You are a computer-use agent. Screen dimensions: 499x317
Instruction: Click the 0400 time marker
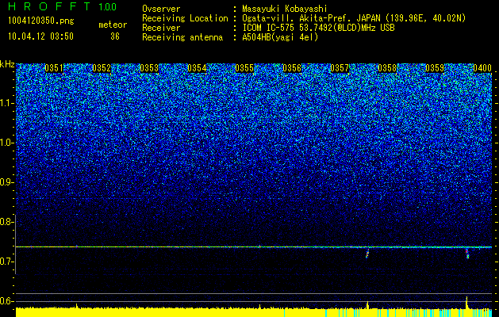tap(482, 68)
